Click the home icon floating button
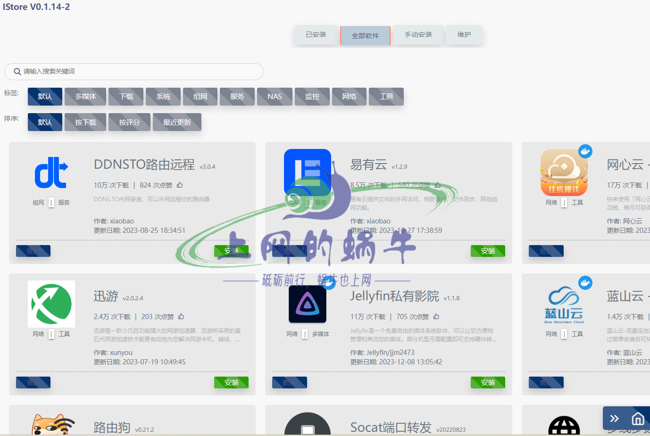 point(638,419)
